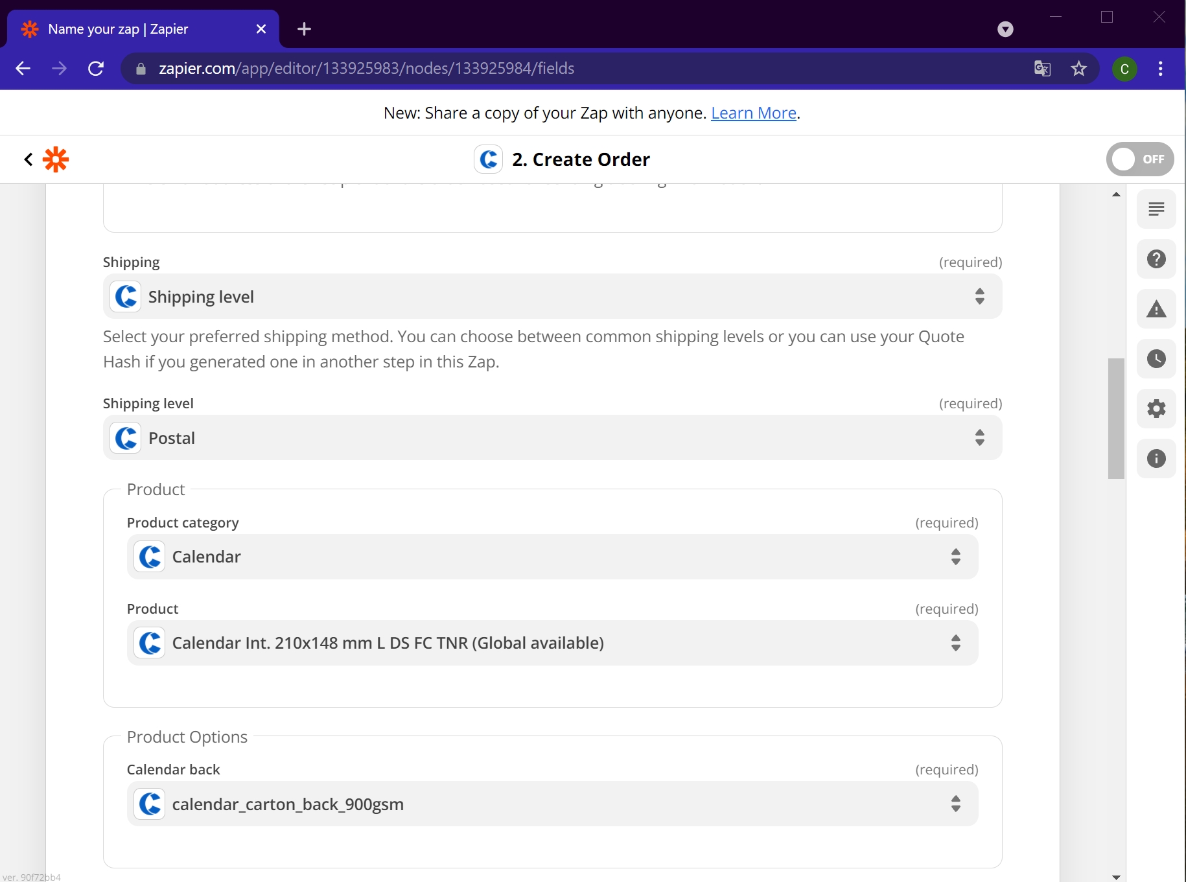The image size is (1186, 882).
Task: Open the Zap outline notes icon in sidebar
Action: point(1156,209)
